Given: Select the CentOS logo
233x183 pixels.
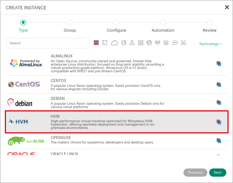Looking at the screenshot, I should [x=24, y=84].
